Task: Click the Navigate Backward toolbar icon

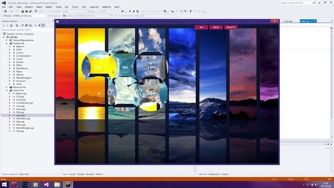Action: click(6, 11)
